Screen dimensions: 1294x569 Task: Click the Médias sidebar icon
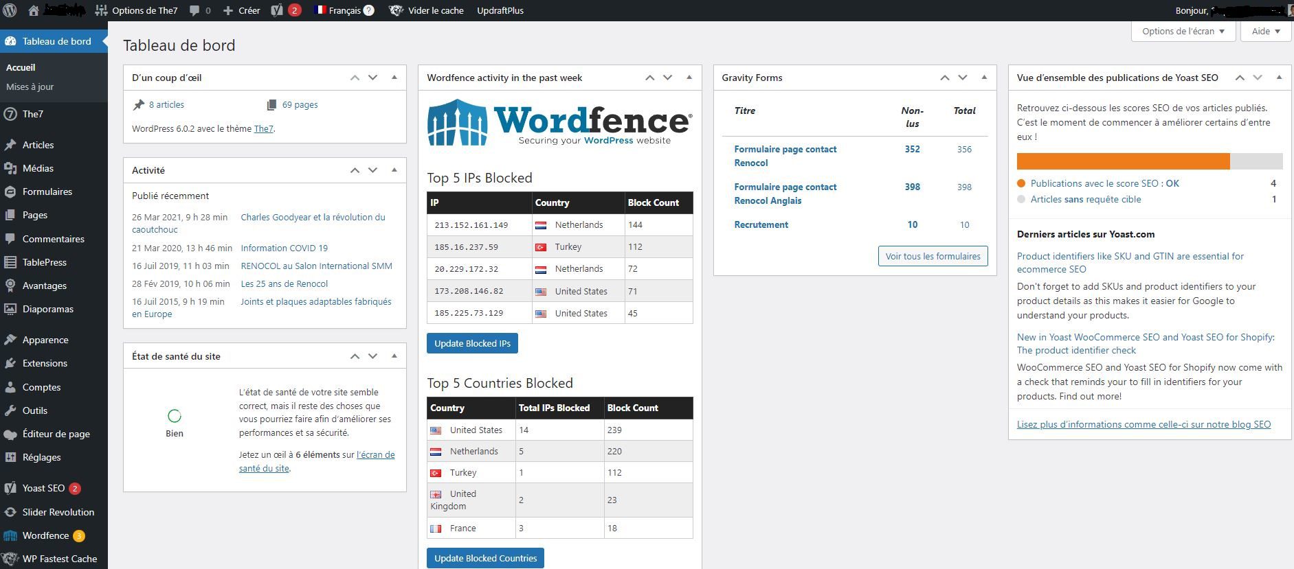pyautogui.click(x=10, y=168)
